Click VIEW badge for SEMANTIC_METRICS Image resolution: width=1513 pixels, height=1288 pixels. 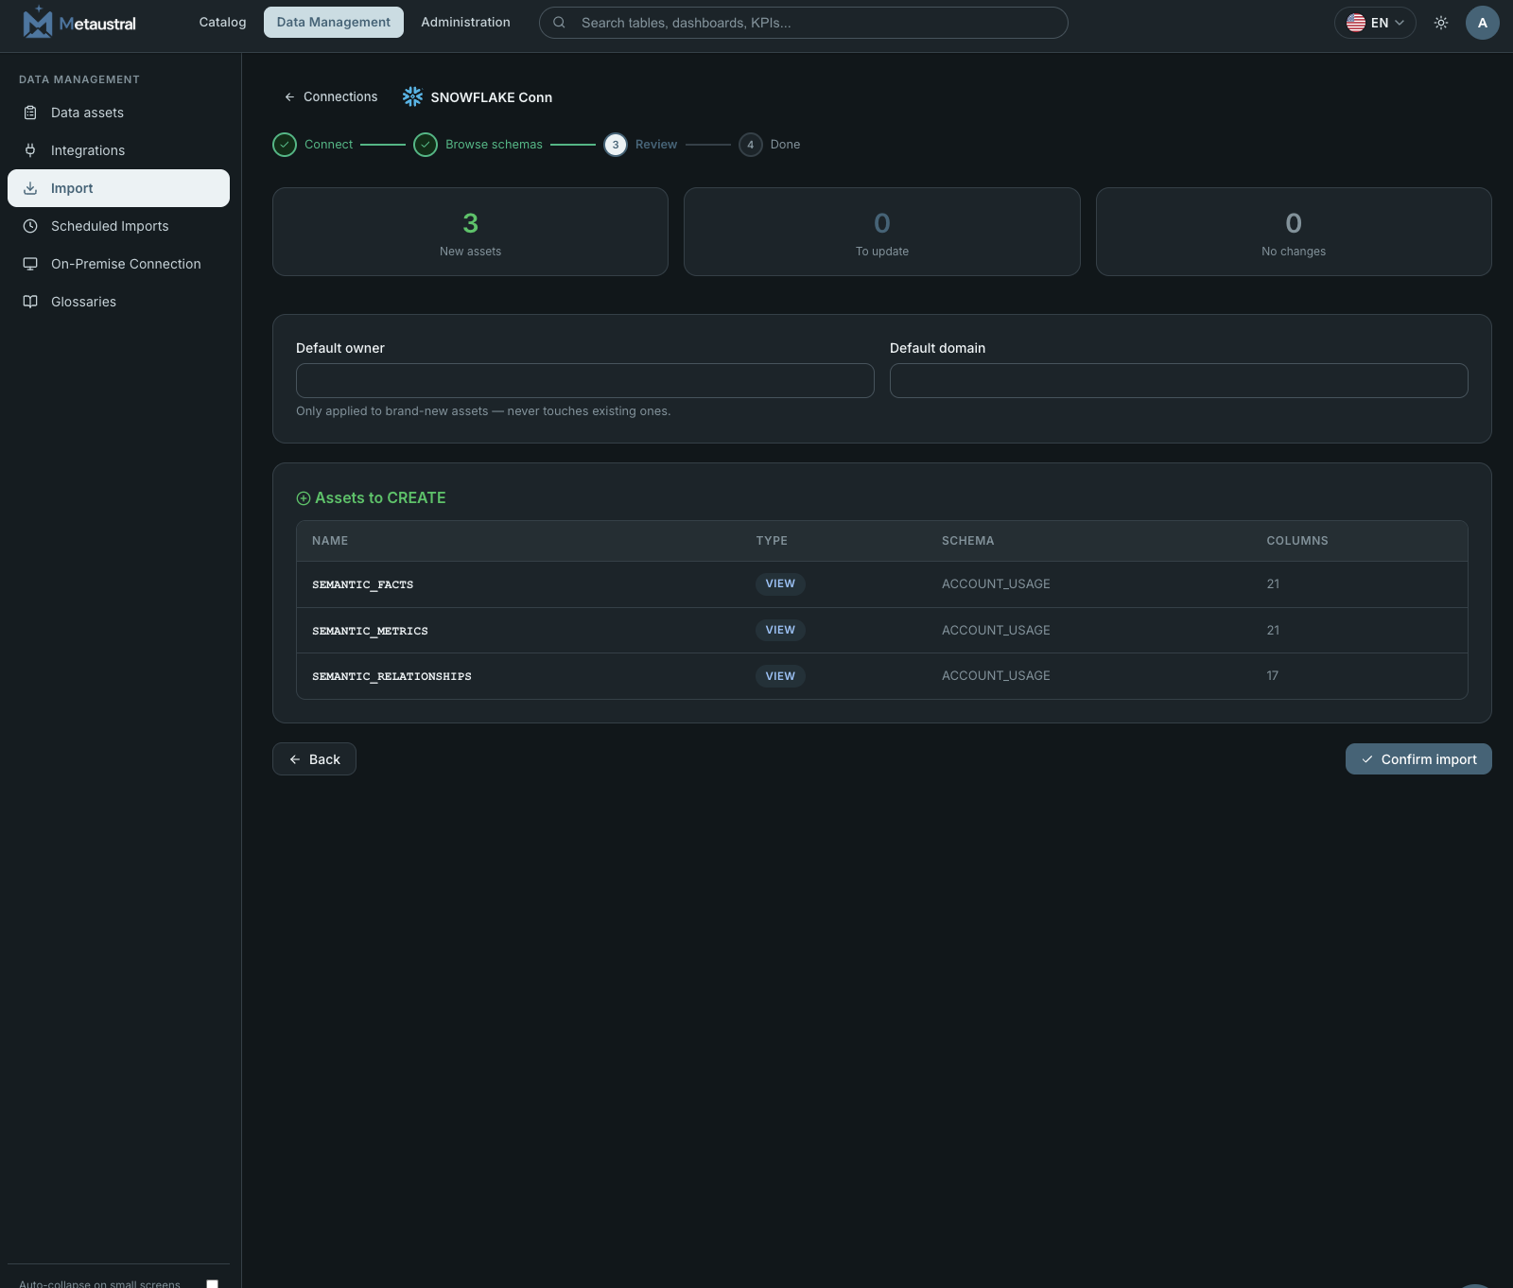(780, 630)
